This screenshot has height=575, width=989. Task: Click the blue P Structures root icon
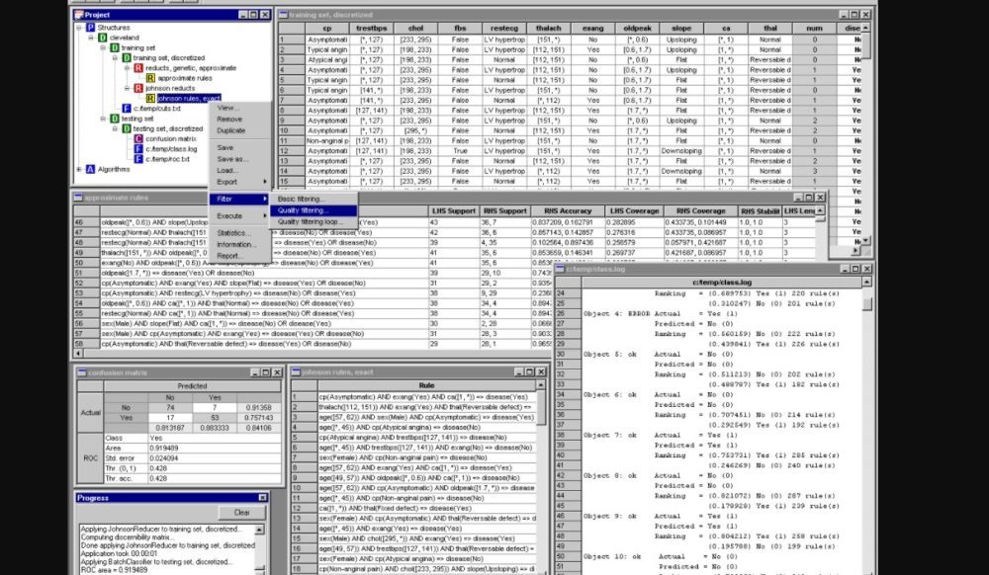pos(91,28)
